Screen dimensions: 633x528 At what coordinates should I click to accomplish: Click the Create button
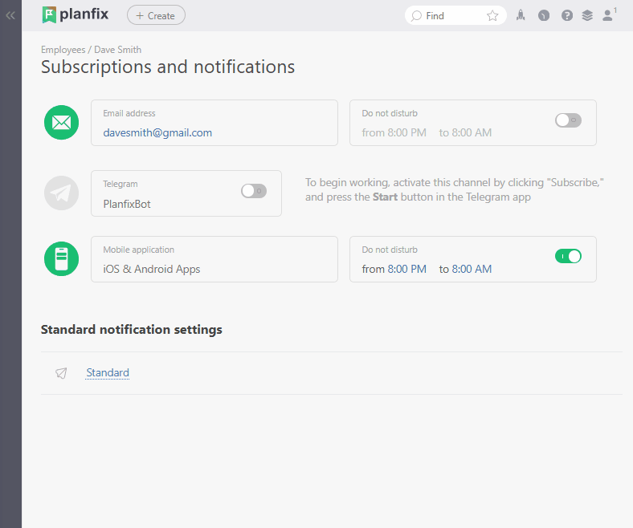click(x=156, y=15)
